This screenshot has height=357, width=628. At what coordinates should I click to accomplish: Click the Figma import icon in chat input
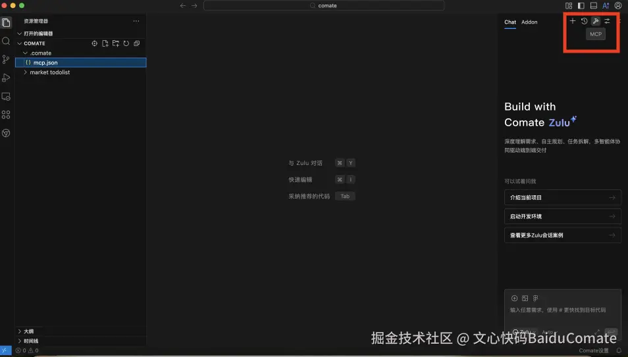click(535, 298)
